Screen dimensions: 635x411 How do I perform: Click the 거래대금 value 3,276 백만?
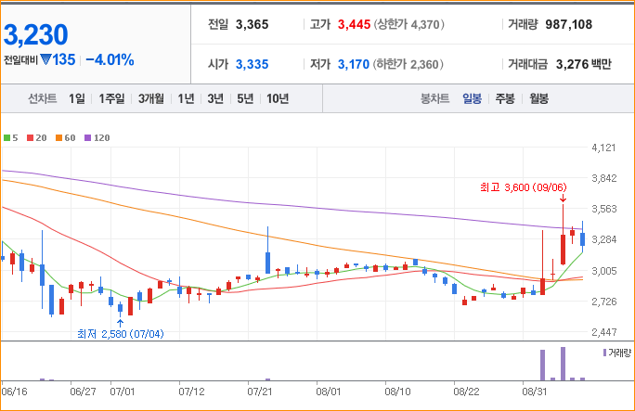(584, 64)
